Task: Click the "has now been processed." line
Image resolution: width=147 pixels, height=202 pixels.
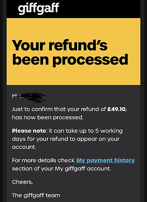Action: [48, 118]
